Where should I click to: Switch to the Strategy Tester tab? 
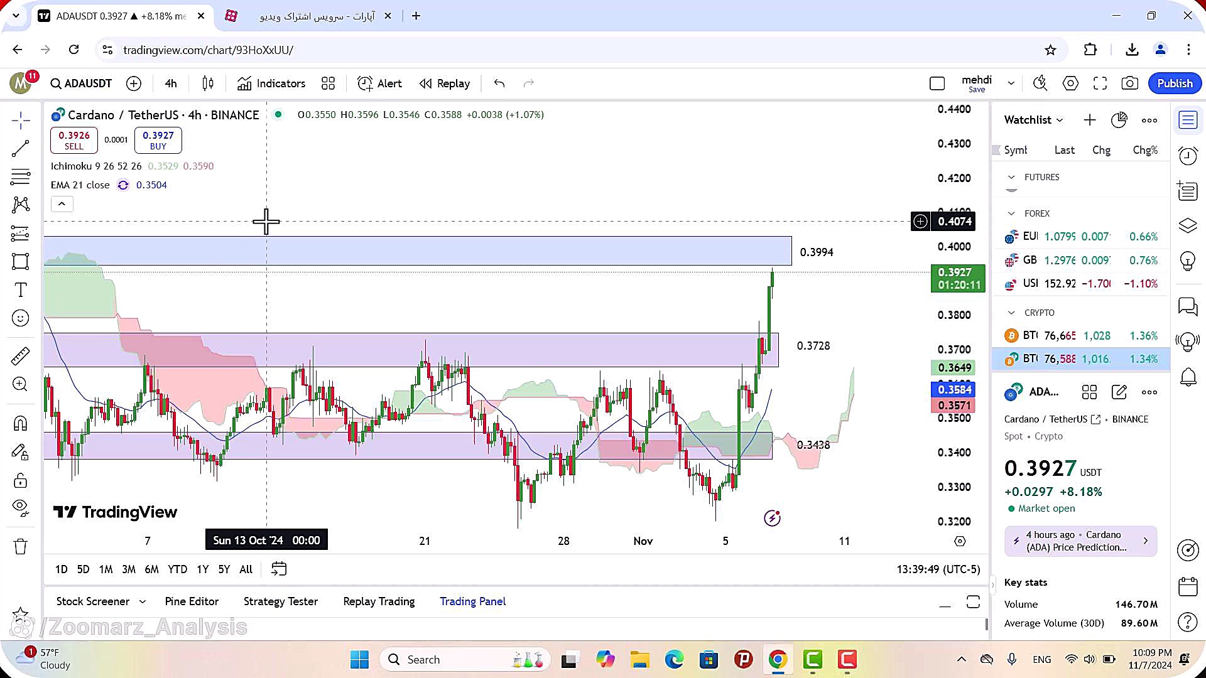[x=281, y=601]
